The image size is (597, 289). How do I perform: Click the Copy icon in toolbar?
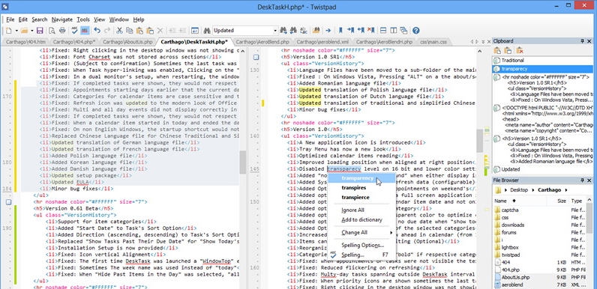[x=130, y=31]
